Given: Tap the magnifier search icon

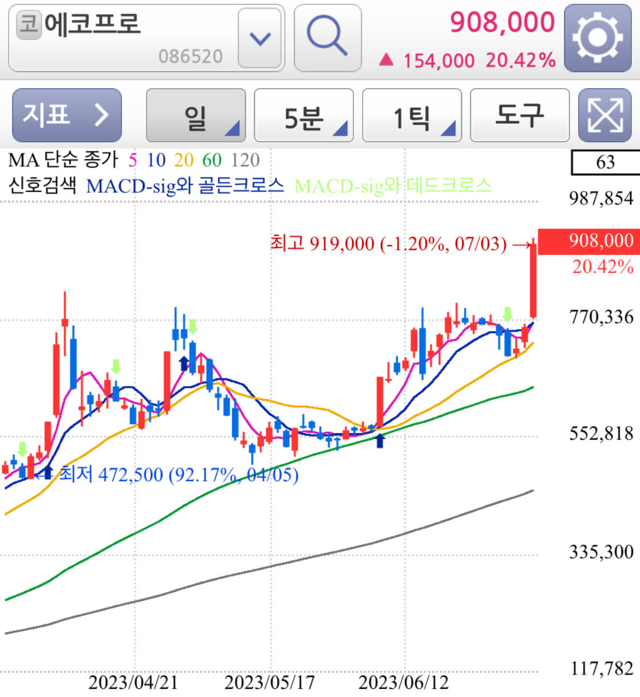Looking at the screenshot, I should click(x=327, y=38).
